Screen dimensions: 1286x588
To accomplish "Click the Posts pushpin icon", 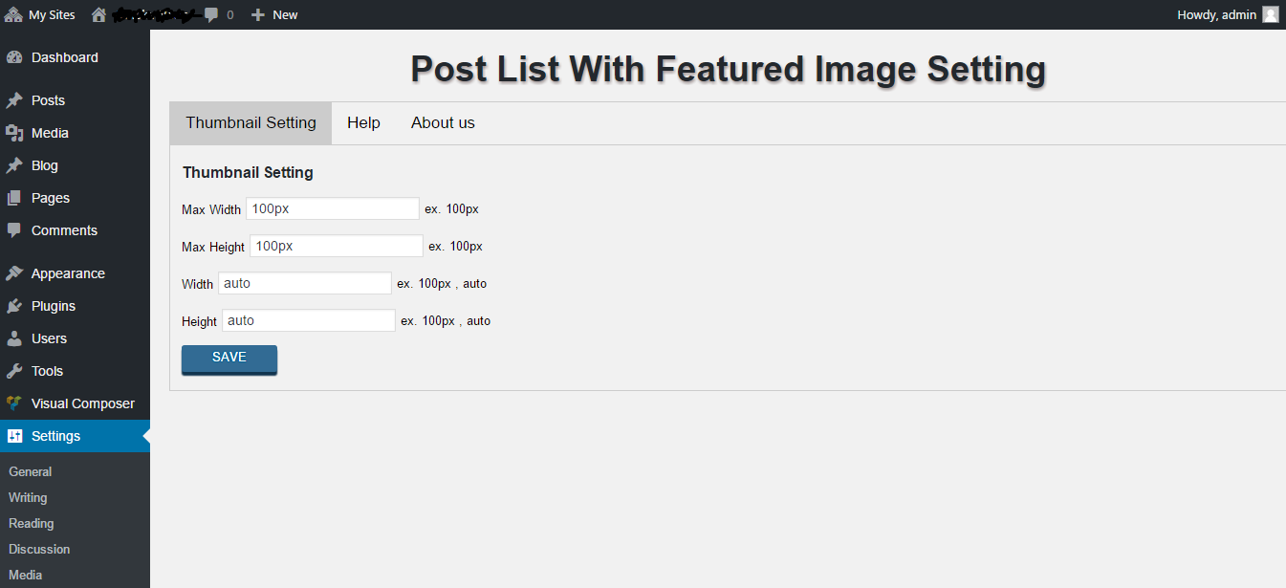I will 13,100.
